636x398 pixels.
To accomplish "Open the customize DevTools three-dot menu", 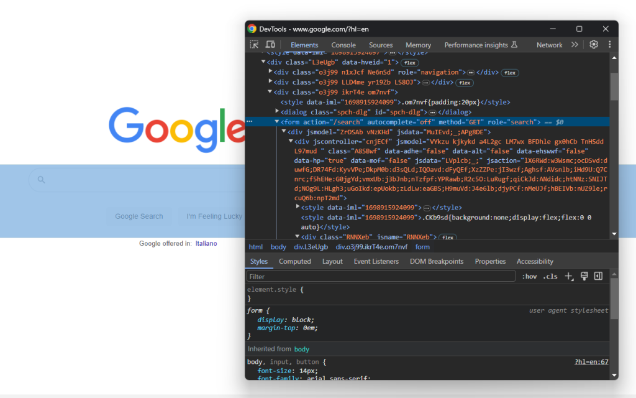I will pos(609,44).
